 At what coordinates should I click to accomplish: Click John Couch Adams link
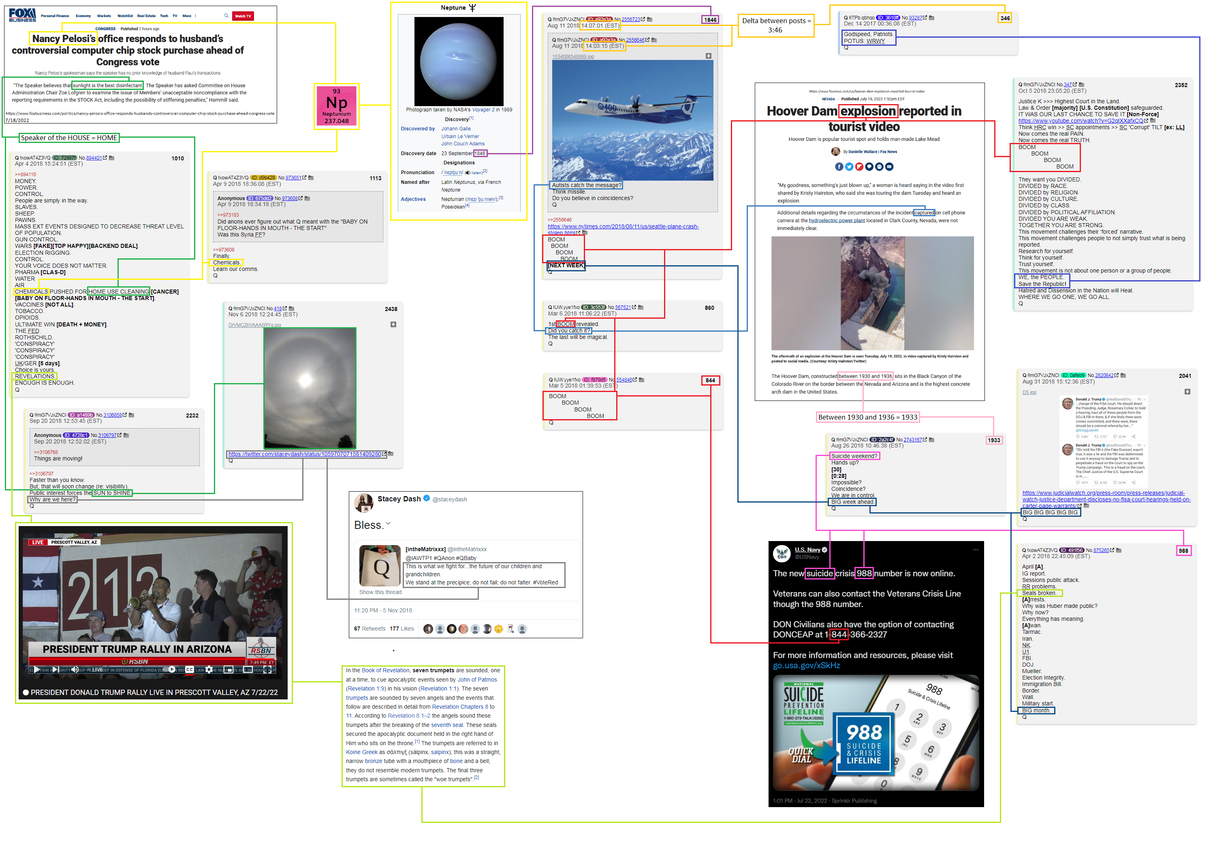462,144
